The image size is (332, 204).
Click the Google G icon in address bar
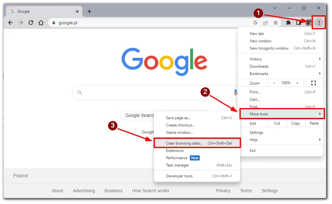pyautogui.click(x=255, y=23)
